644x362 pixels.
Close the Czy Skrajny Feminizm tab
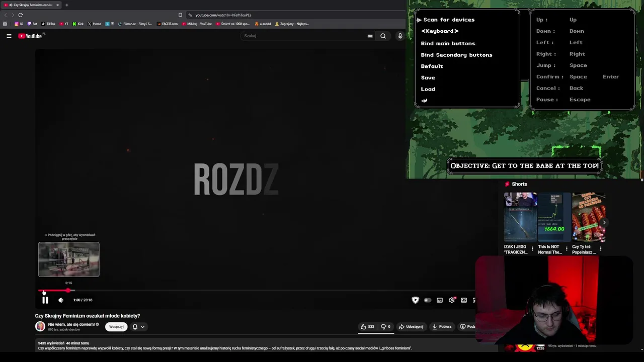pyautogui.click(x=57, y=5)
